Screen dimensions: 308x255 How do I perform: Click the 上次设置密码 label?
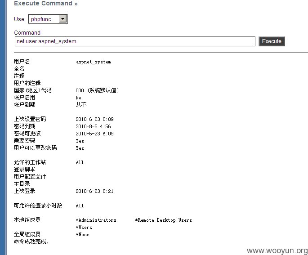point(30,119)
